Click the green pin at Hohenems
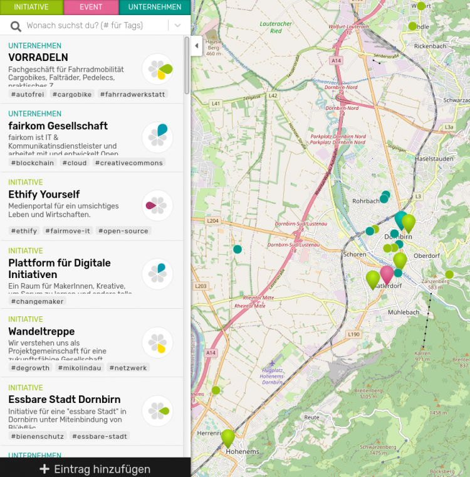Viewport: 470px width, 477px height. [227, 437]
